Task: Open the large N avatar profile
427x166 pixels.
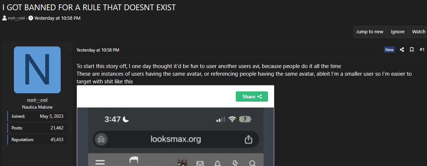Action: 37,70
